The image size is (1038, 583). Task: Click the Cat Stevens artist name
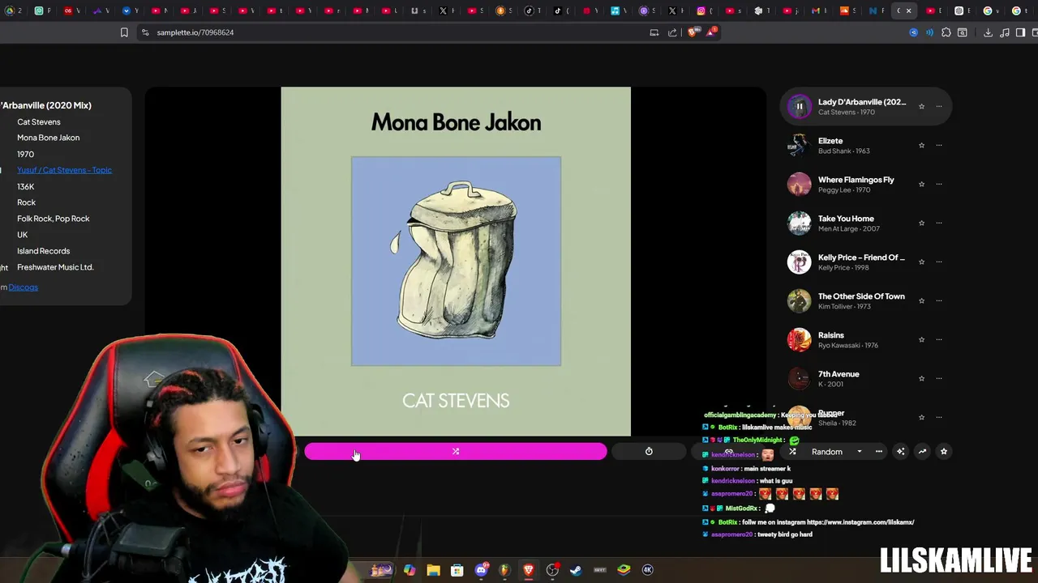click(x=39, y=122)
